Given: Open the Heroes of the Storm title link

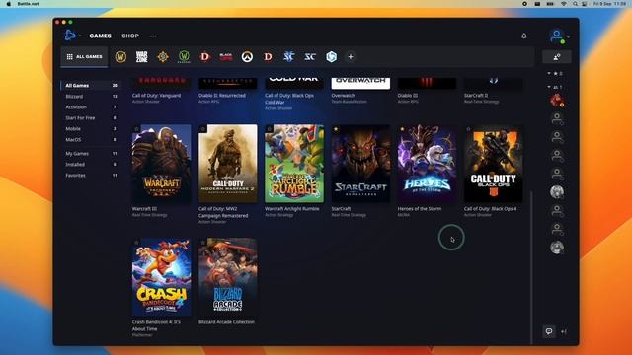Looking at the screenshot, I should pyautogui.click(x=419, y=209).
